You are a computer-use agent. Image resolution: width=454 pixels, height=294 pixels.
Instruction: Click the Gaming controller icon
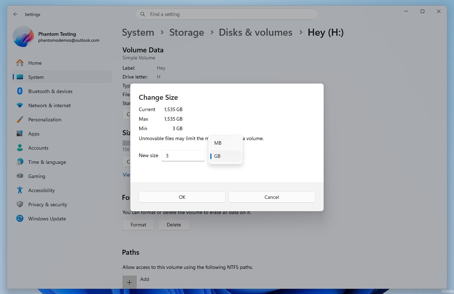[x=20, y=176]
